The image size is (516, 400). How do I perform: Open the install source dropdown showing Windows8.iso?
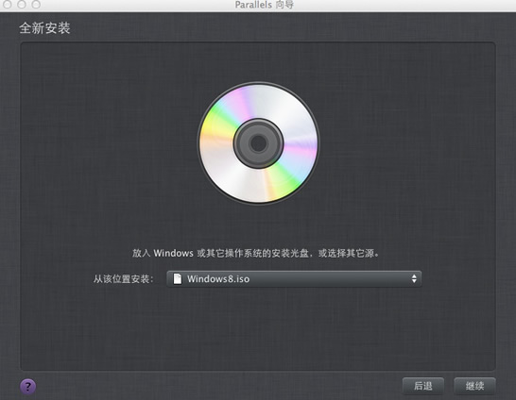(x=294, y=279)
